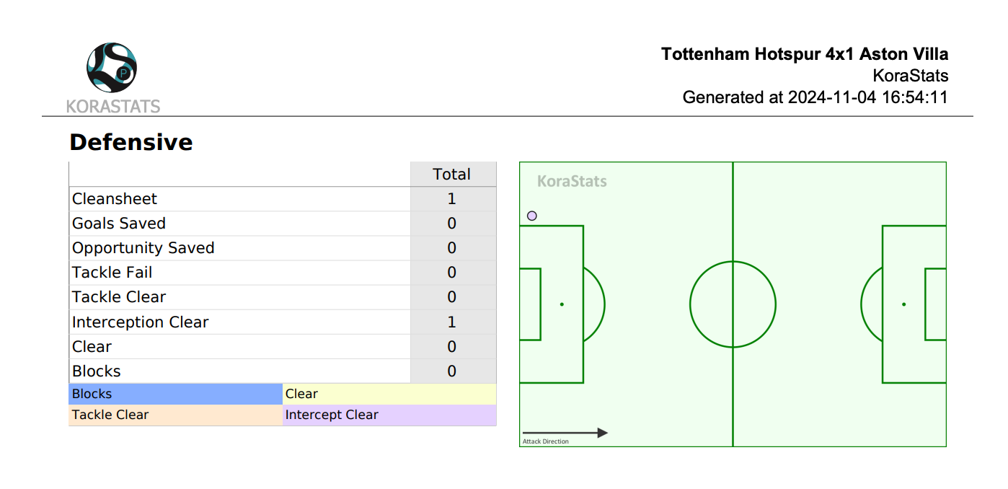This screenshot has width=1008, height=489.
Task: Click the Defensive section heading
Action: click(131, 142)
